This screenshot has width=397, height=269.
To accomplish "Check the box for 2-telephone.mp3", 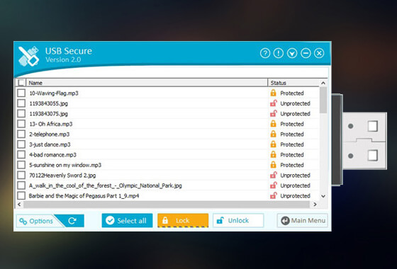I will (21, 134).
